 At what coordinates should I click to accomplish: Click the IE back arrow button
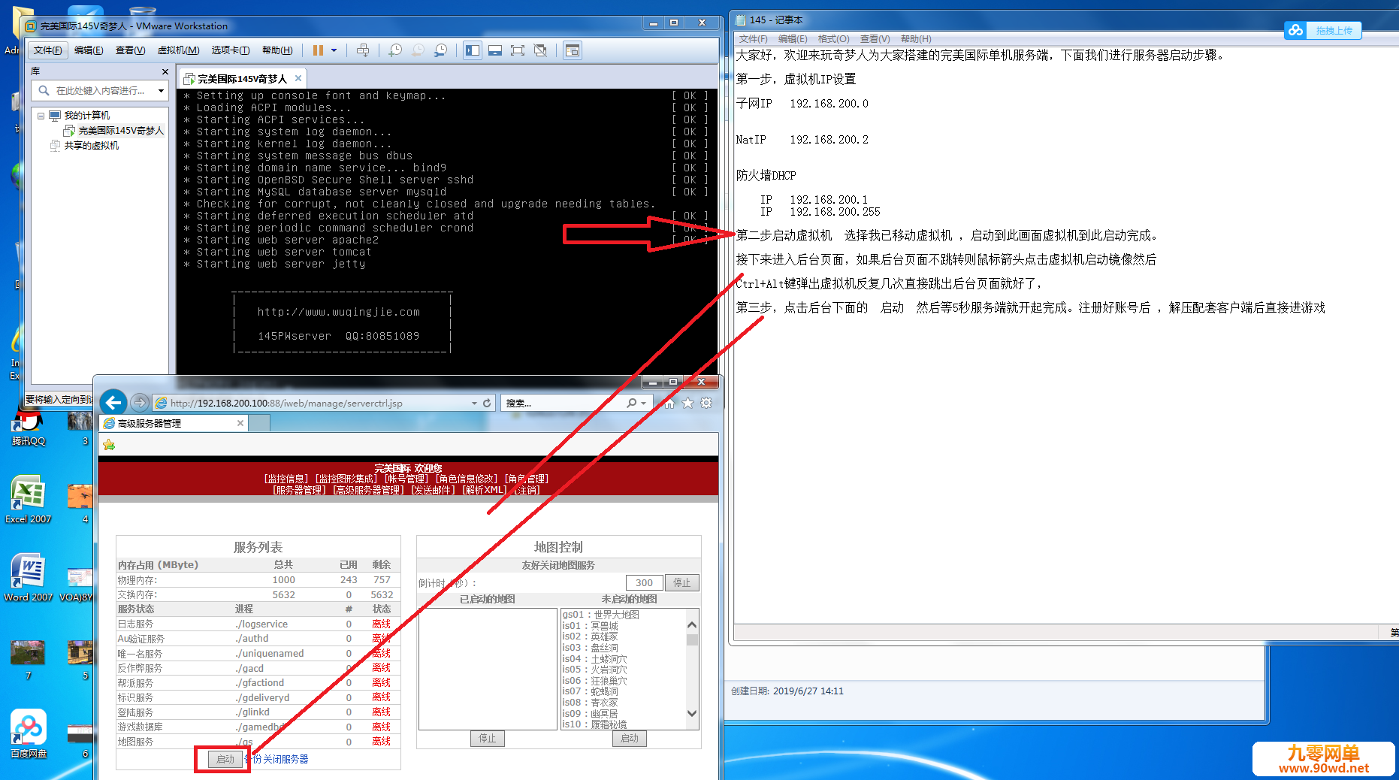113,403
